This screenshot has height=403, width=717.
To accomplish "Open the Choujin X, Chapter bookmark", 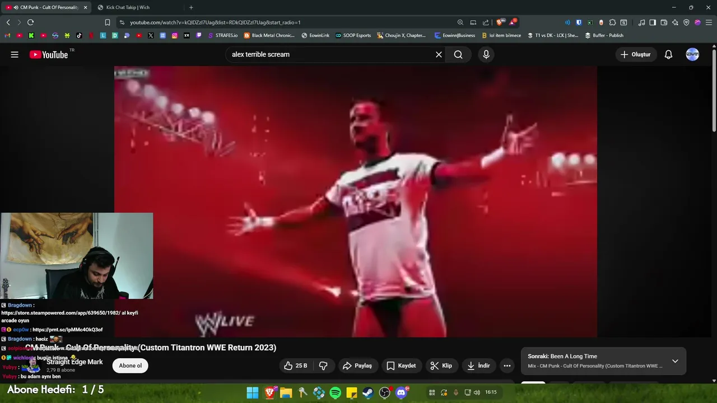I will pyautogui.click(x=401, y=35).
